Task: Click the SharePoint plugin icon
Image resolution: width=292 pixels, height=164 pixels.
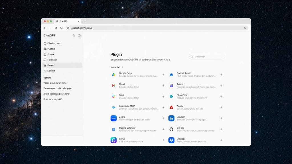Action: coord(171,96)
